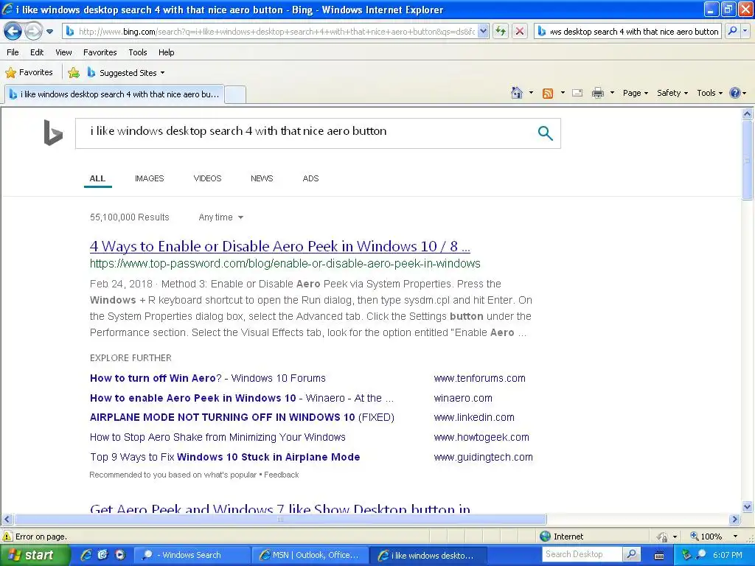Launch Internet Explorer from Quick Launch
This screenshot has width=755, height=566.
(x=86, y=555)
